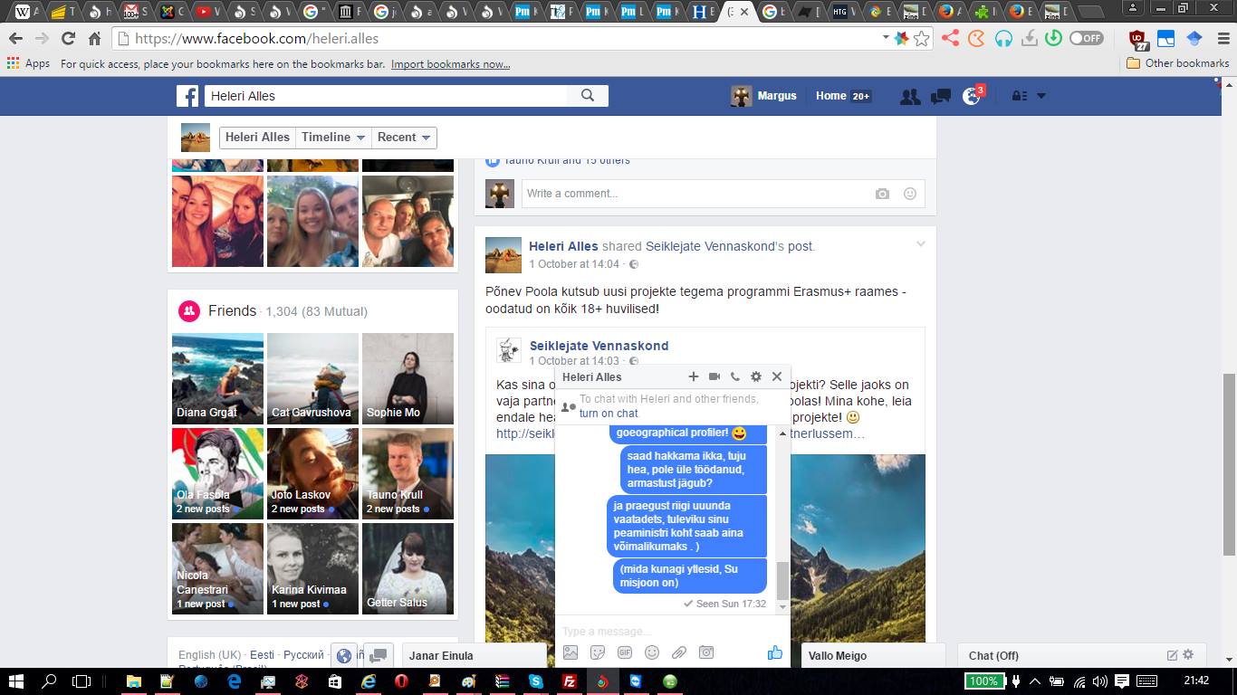Send a thumbs-up like in chat
The width and height of the screenshot is (1237, 695).
[775, 652]
